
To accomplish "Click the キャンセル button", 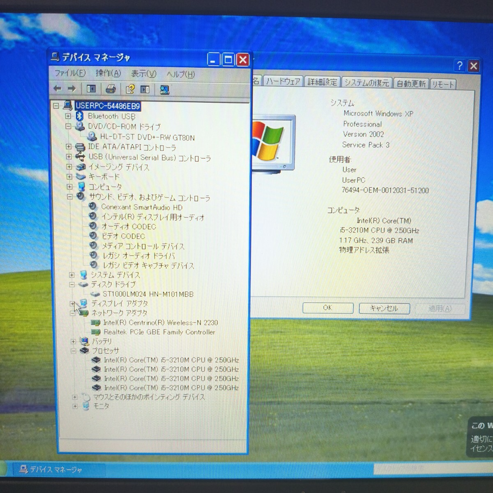I will click(384, 308).
